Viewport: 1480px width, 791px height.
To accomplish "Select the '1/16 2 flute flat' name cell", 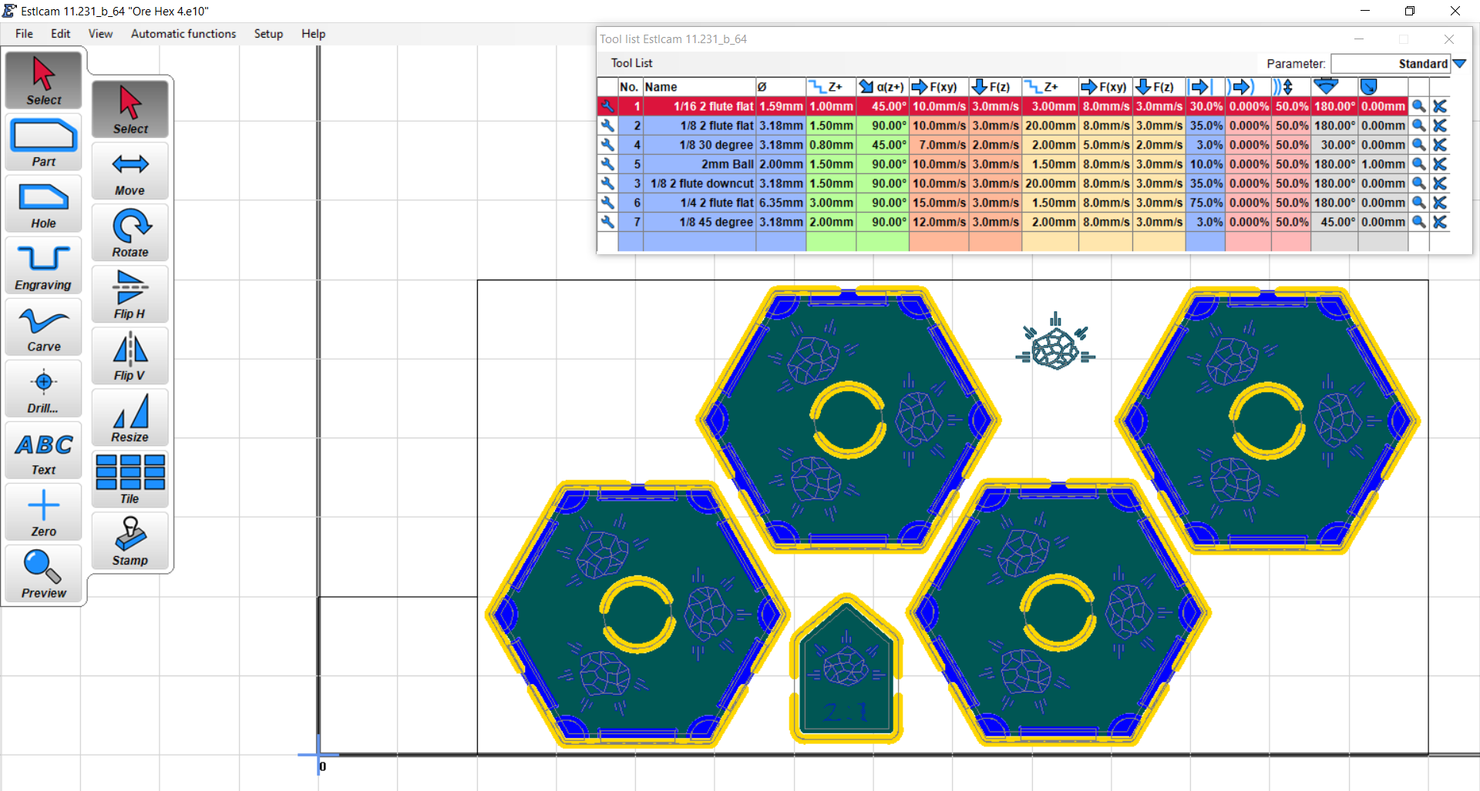I will pos(699,106).
